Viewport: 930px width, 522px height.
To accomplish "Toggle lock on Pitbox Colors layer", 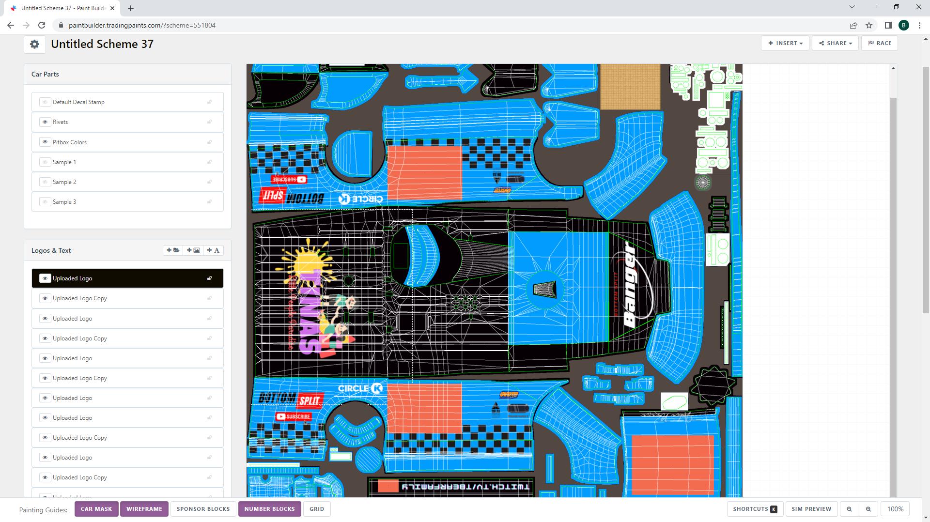I will click(210, 142).
